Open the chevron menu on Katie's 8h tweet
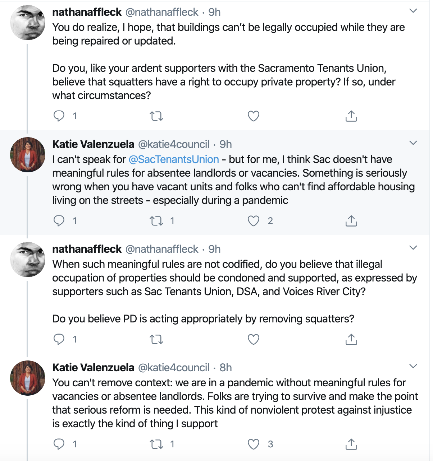Viewport: 433px width, 461px height. (413, 367)
